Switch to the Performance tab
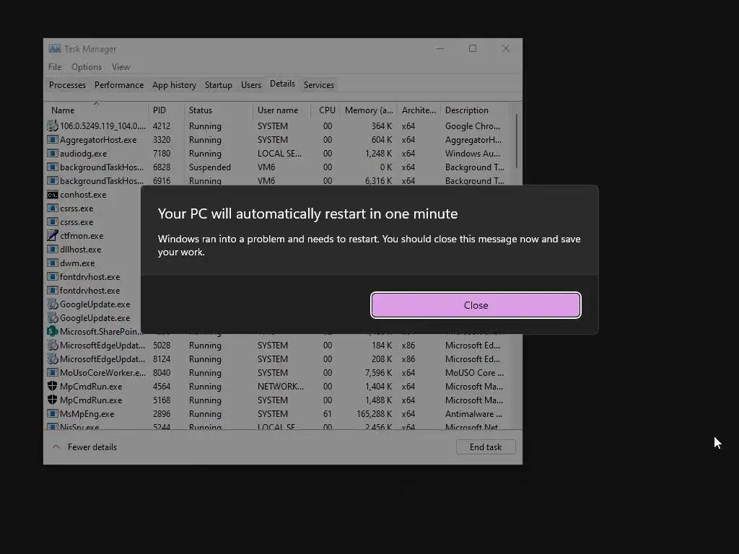This screenshot has height=554, width=739. 119,85
